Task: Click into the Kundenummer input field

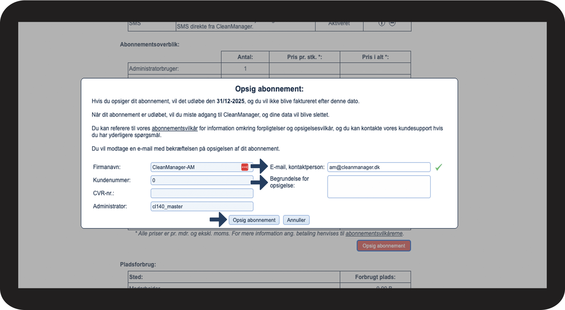Action: click(x=202, y=180)
